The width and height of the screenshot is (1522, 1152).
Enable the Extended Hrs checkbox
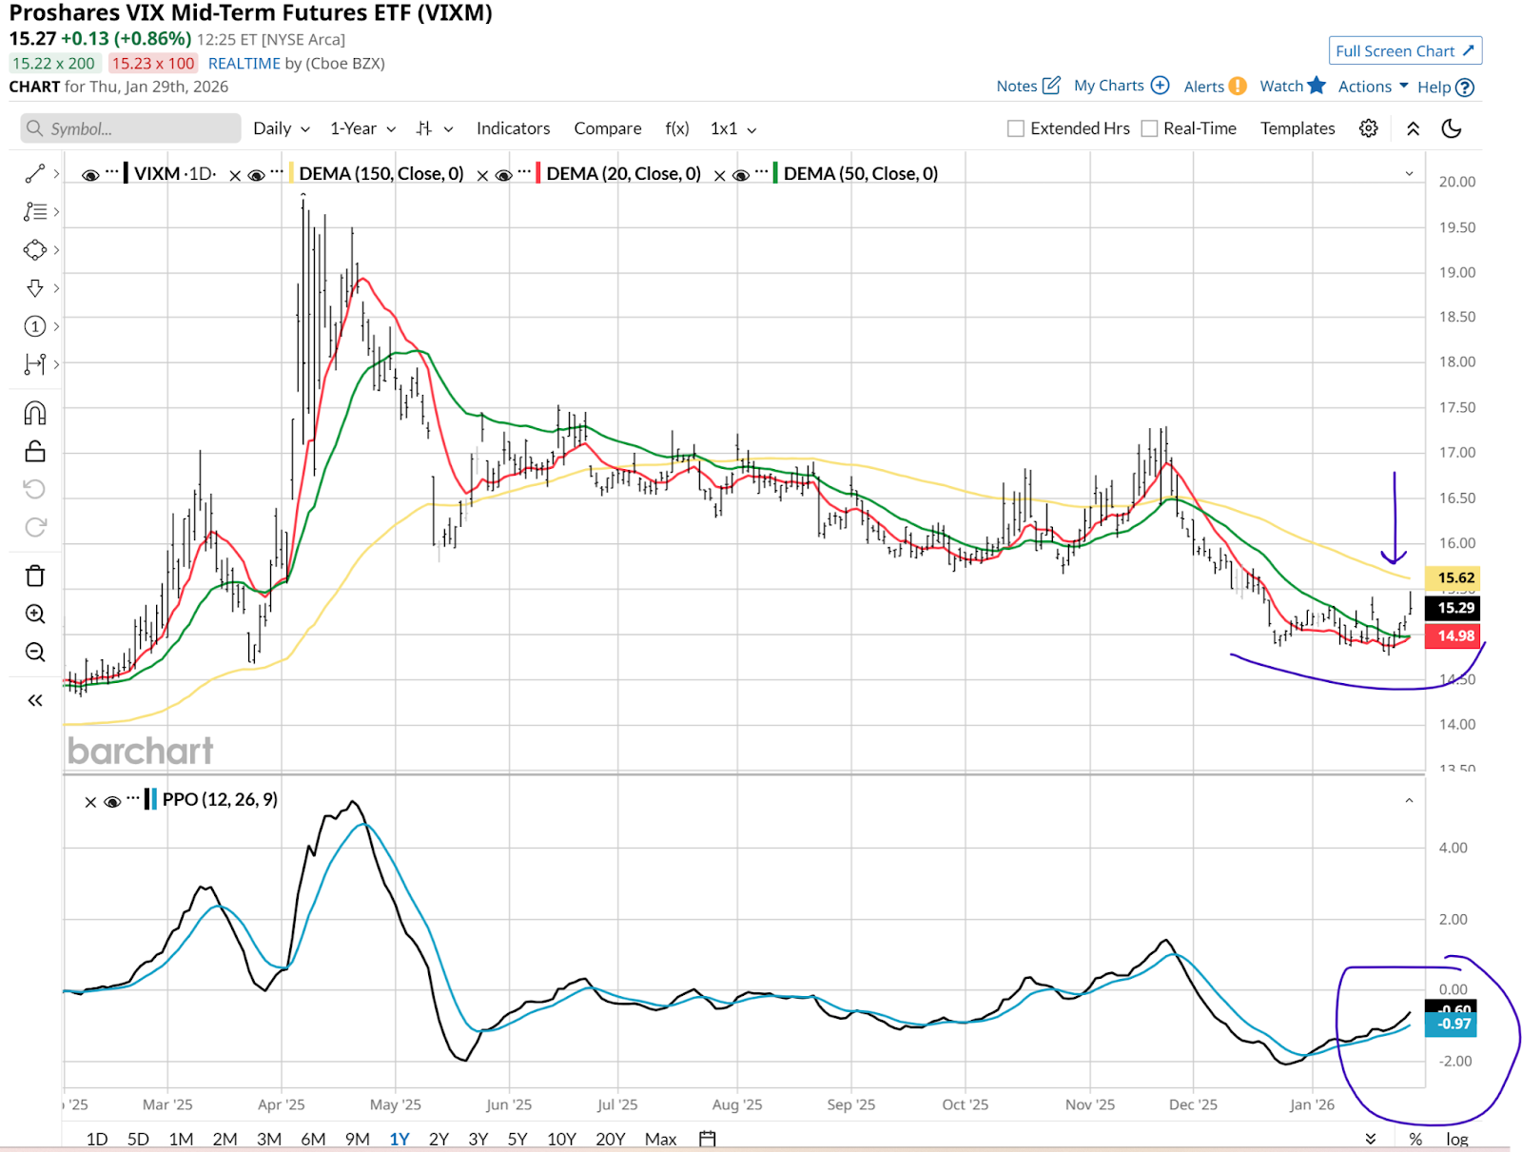(1016, 128)
